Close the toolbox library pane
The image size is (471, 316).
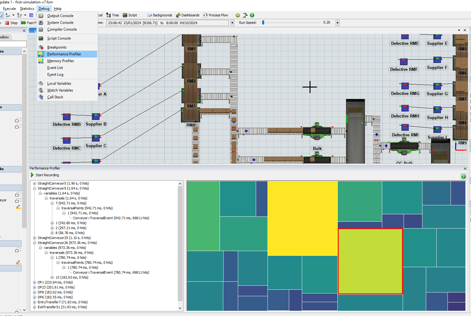24,31
